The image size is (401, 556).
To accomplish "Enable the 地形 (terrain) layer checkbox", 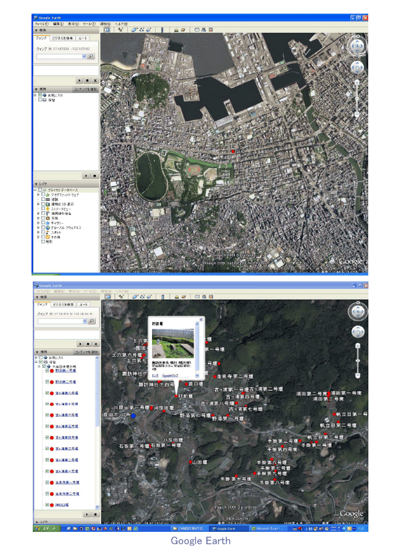I will tap(43, 241).
